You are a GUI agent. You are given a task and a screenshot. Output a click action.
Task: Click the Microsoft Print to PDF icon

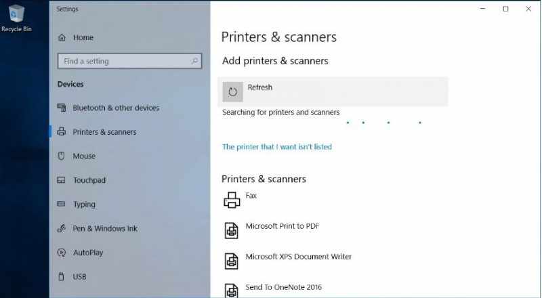tap(231, 230)
